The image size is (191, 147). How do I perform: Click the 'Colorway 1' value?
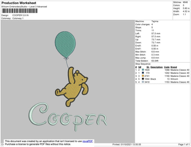[x=18, y=18]
